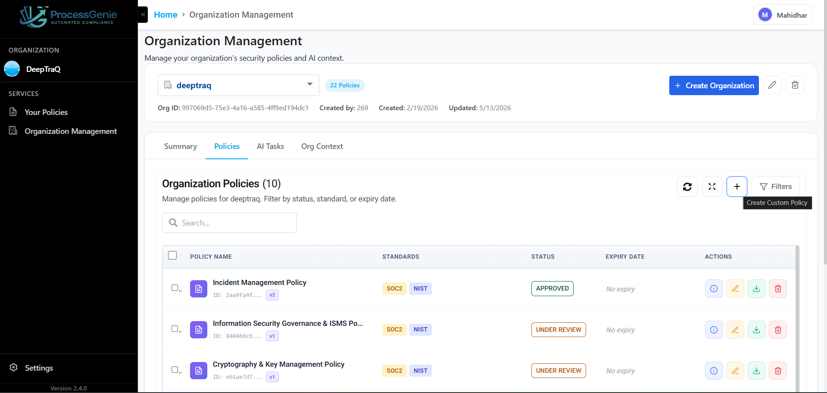827x393 pixels.
Task: Click the DeepTraQ organization avatar
Action: coord(12,69)
